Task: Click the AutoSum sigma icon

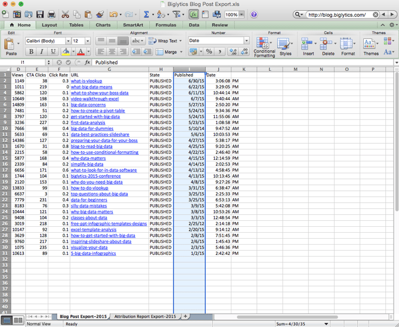Action: 146,14
